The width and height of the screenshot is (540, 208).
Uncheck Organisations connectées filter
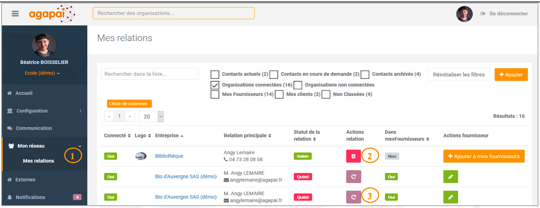pyautogui.click(x=215, y=85)
